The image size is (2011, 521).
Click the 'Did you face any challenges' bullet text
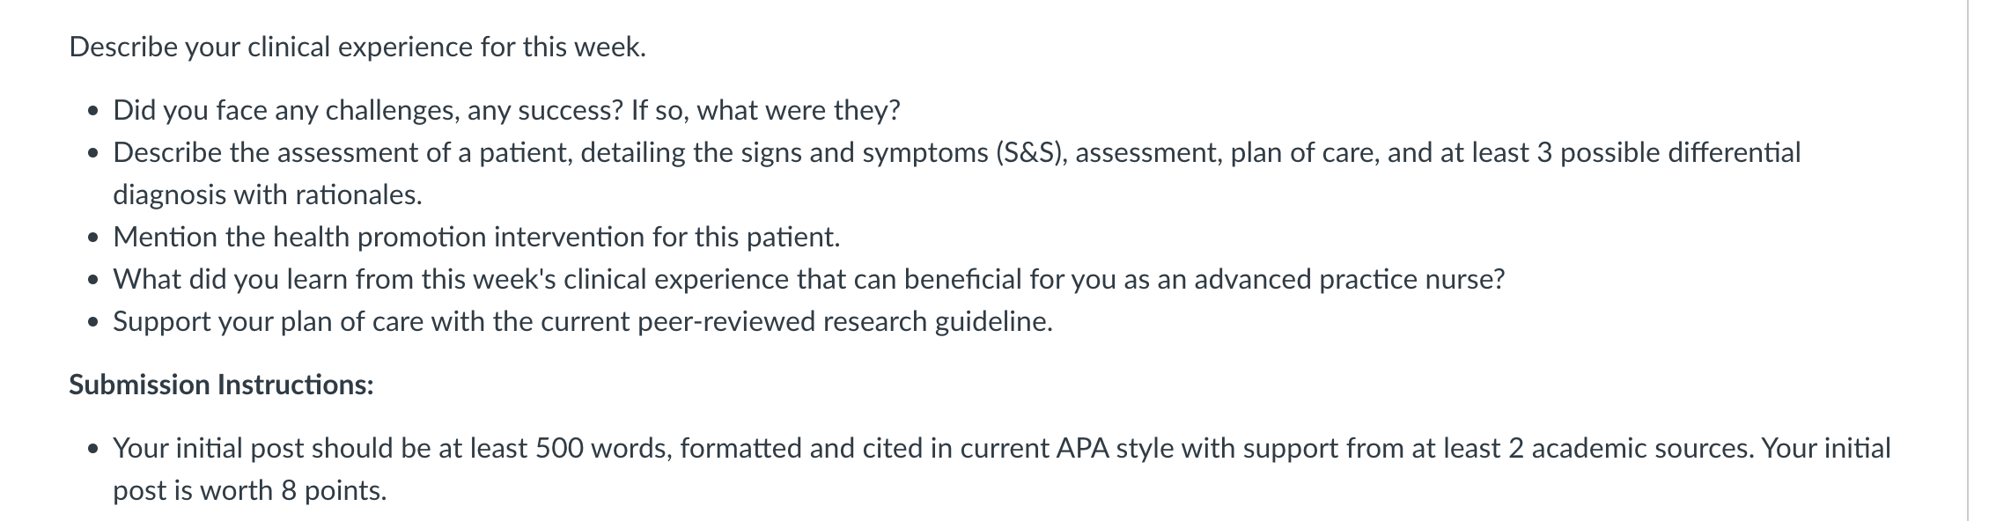[x=506, y=110]
